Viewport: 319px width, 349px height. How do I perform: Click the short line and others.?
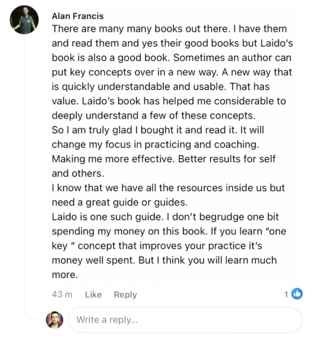pyautogui.click(x=78, y=173)
